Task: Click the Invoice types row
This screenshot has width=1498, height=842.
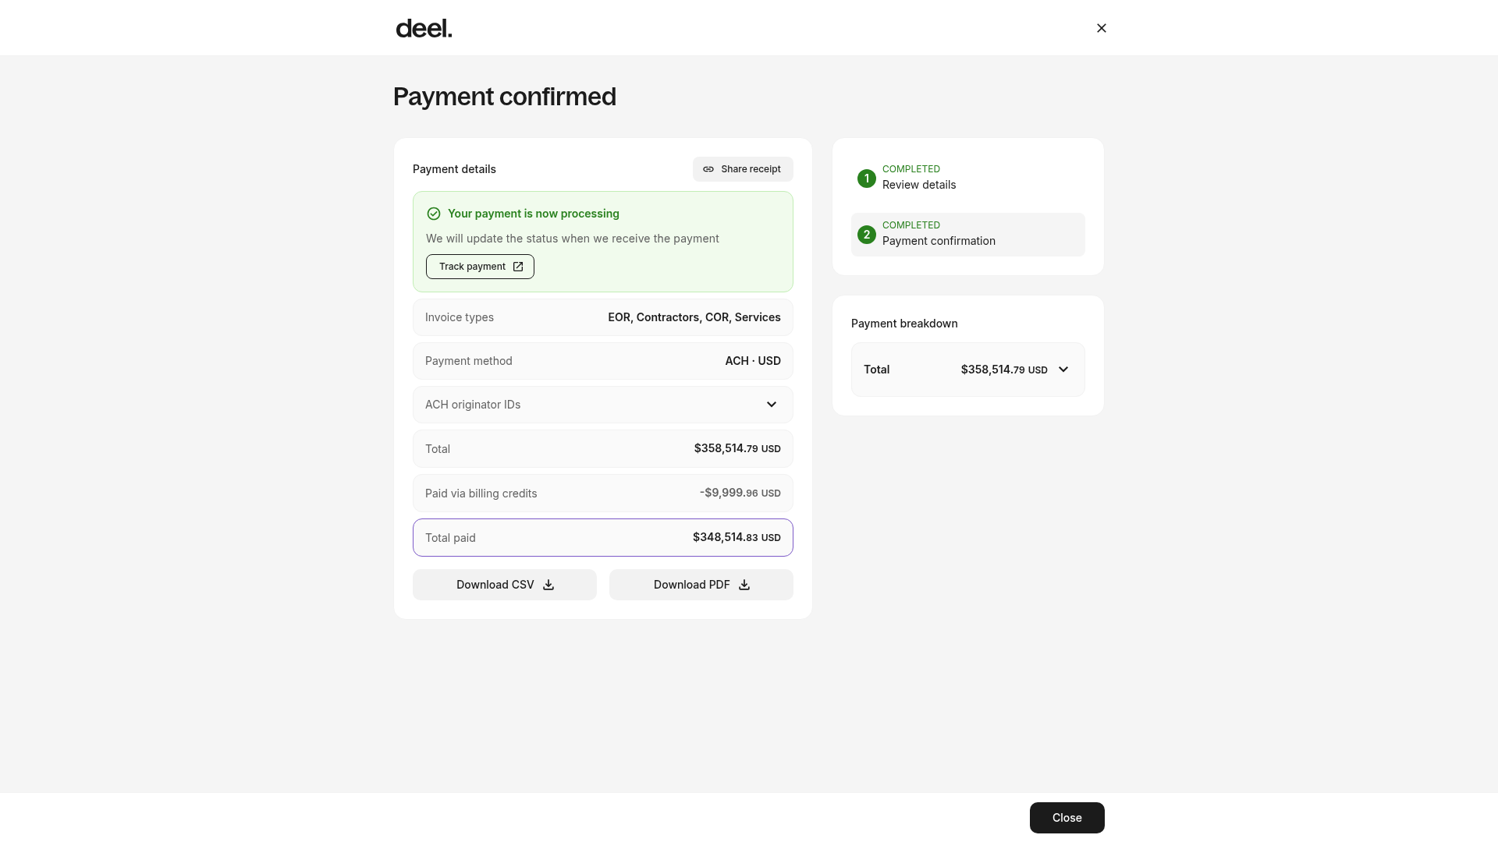Action: coord(603,317)
